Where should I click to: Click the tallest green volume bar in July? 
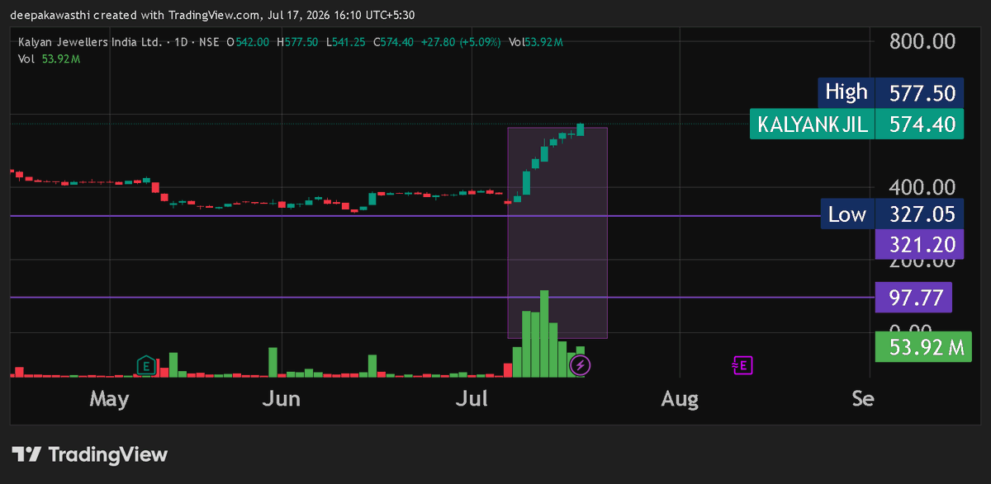coord(543,333)
